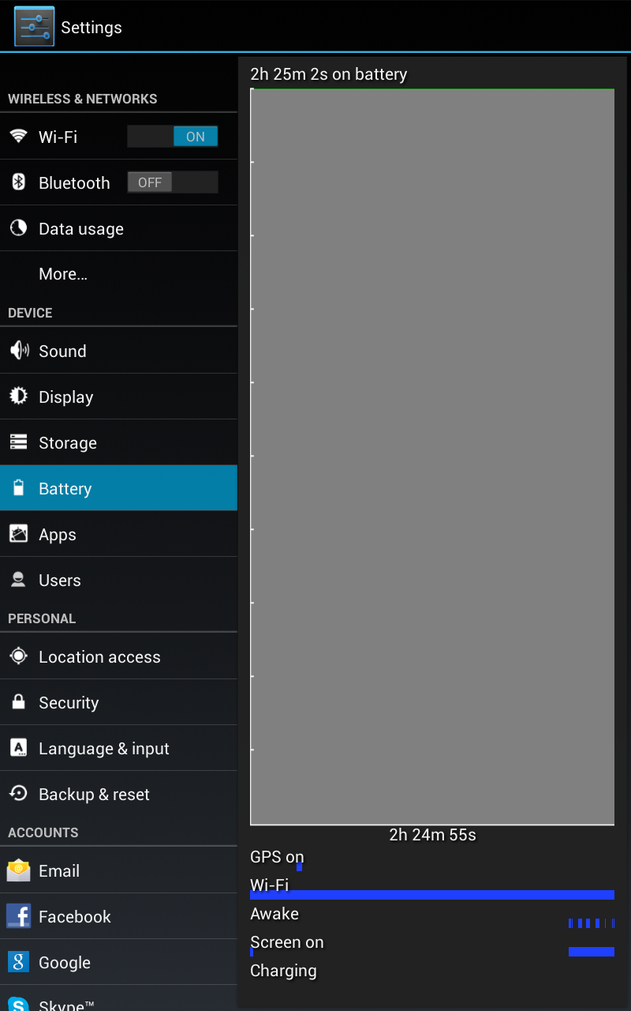The width and height of the screenshot is (631, 1011).
Task: Tap the Storage bars icon
Action: [18, 442]
